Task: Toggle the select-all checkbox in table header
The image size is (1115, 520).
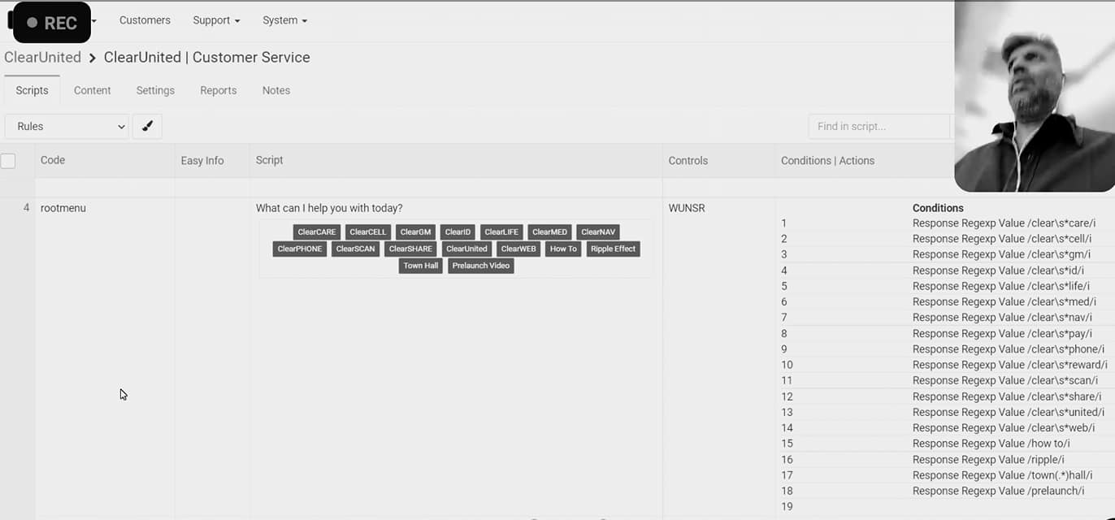Action: point(8,161)
